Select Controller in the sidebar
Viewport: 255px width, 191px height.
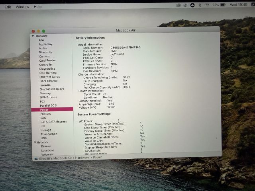click(x=46, y=64)
